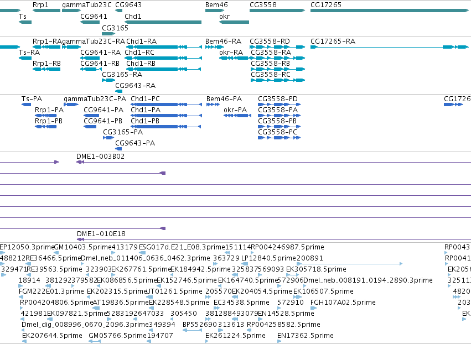471x344 pixels.
Task: Select transcript CG17265-RA label
Action: [333, 41]
